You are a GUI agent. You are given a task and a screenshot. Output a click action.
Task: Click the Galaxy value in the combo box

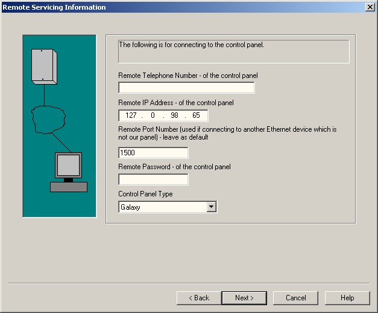(x=162, y=207)
